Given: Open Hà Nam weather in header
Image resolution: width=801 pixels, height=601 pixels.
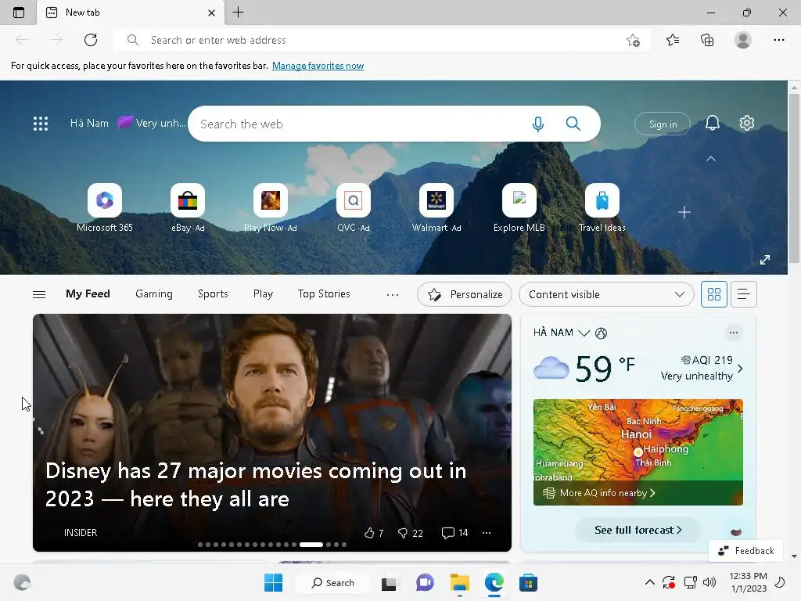Looking at the screenshot, I should pyautogui.click(x=128, y=123).
